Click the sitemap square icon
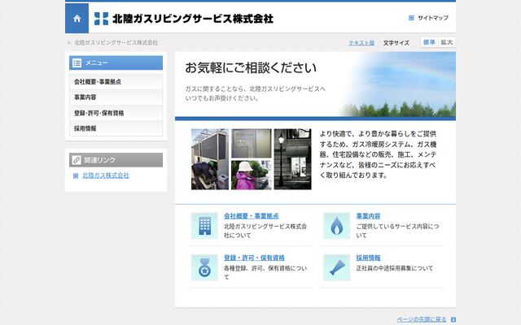The width and height of the screenshot is (521, 325). (x=411, y=18)
